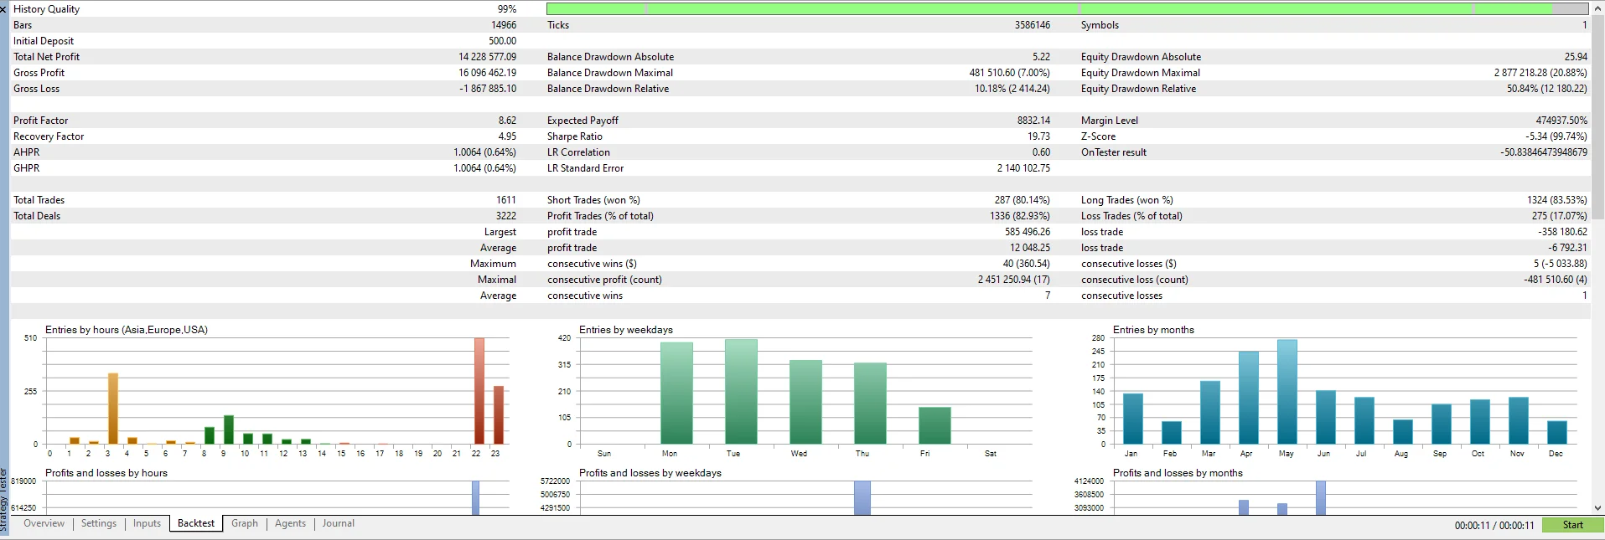Click the Apr bar in months chart
This screenshot has width=1605, height=540.
(1249, 398)
